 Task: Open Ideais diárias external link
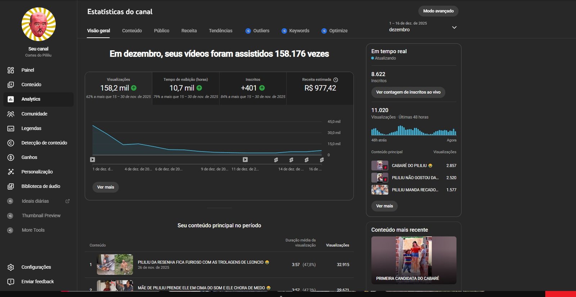67,201
